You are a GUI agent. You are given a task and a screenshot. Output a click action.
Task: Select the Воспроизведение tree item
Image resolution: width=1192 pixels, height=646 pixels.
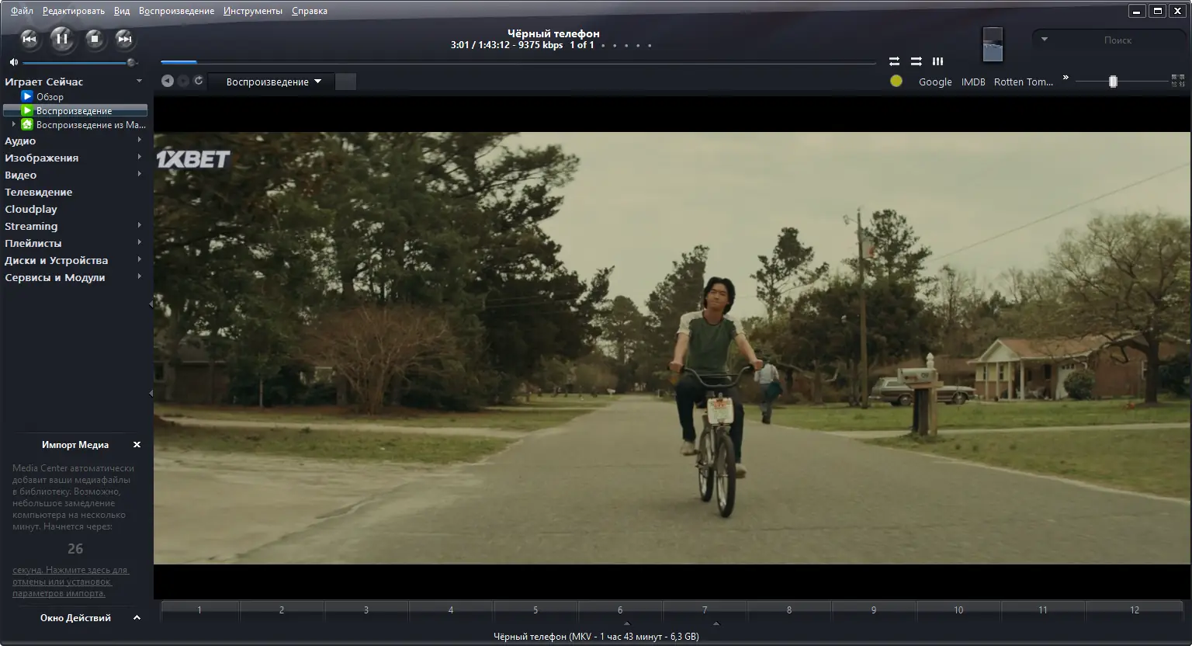pyautogui.click(x=74, y=111)
